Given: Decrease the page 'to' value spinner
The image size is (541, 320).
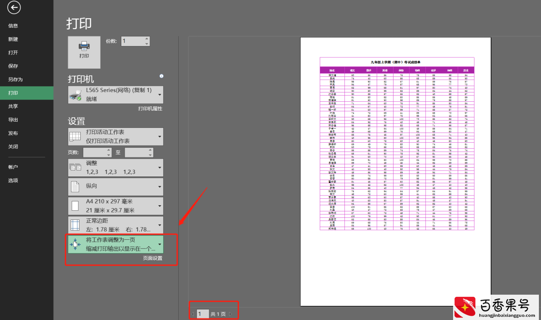Looking at the screenshot, I should [150, 155].
